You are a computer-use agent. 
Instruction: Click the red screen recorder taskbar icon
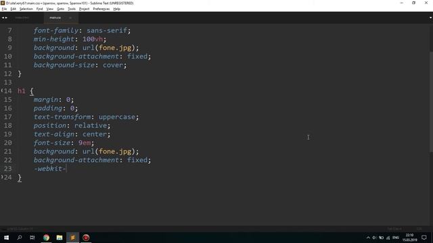pyautogui.click(x=86, y=238)
